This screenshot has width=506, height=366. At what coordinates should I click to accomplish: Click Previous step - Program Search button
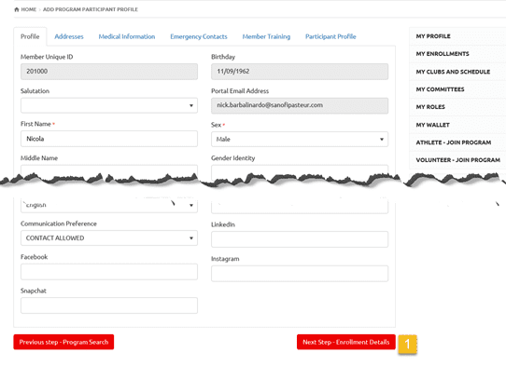point(63,342)
